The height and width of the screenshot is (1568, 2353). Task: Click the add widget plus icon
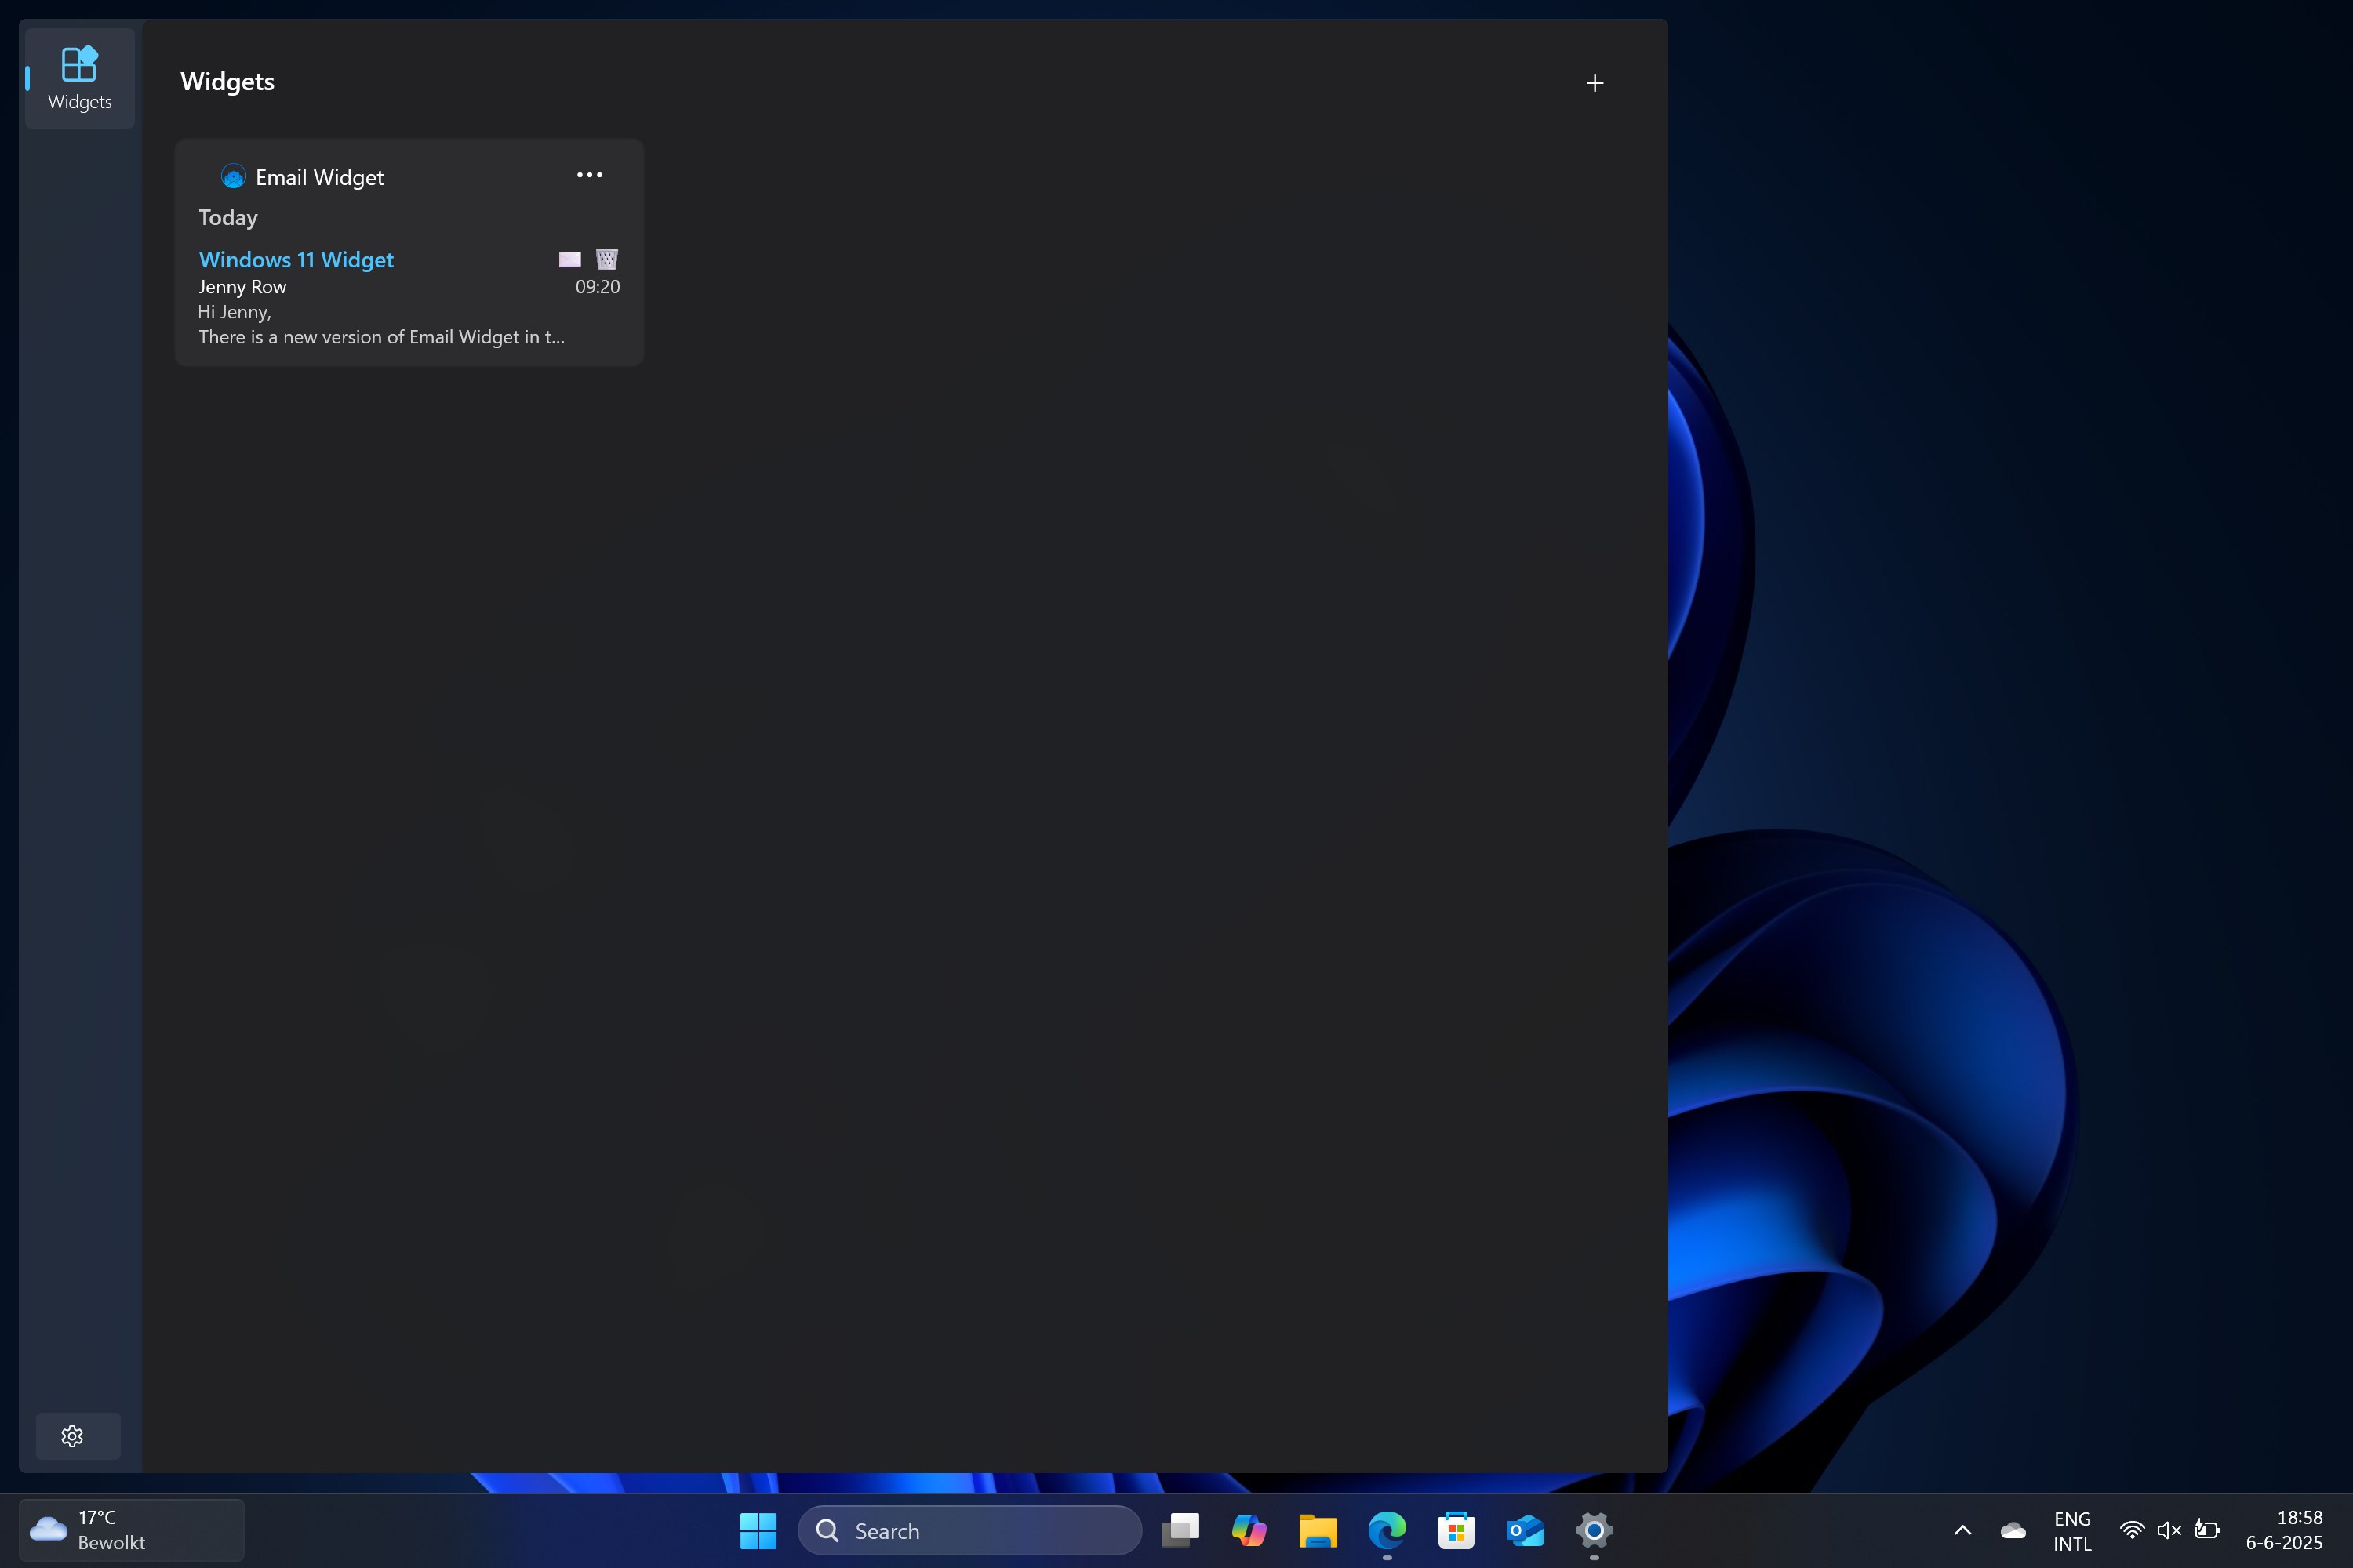(x=1595, y=83)
